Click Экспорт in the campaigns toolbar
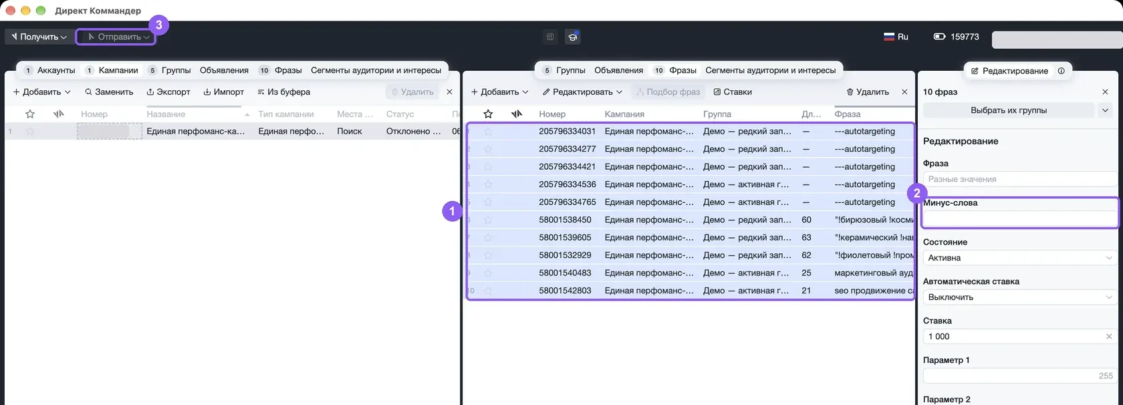The image size is (1123, 405). [x=168, y=92]
